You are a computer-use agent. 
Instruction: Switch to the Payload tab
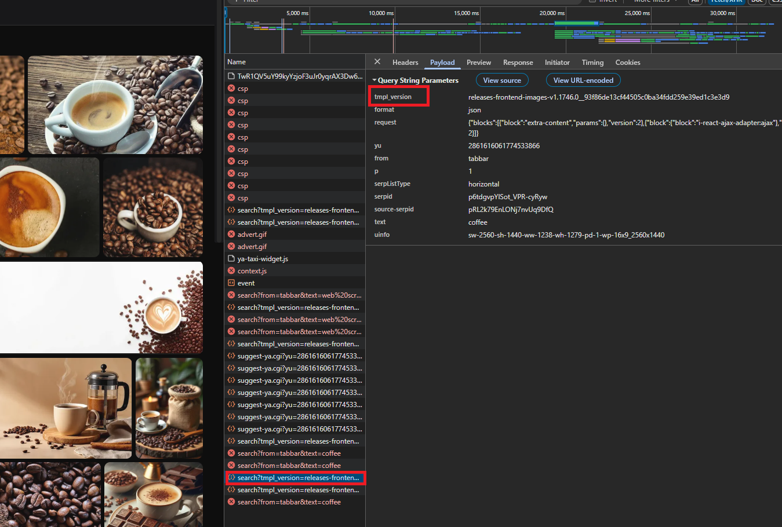pos(442,63)
